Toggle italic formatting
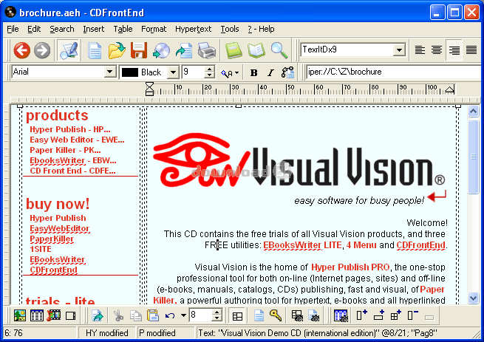Screen dimensions: 484x342 click(270, 72)
